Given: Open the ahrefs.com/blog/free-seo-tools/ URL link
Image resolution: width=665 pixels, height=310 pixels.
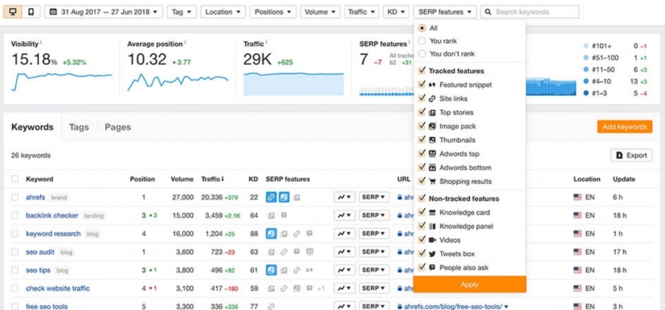Looking at the screenshot, I should click(x=453, y=307).
